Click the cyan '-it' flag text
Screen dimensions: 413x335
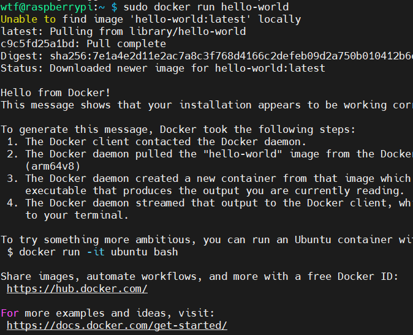[x=96, y=252]
